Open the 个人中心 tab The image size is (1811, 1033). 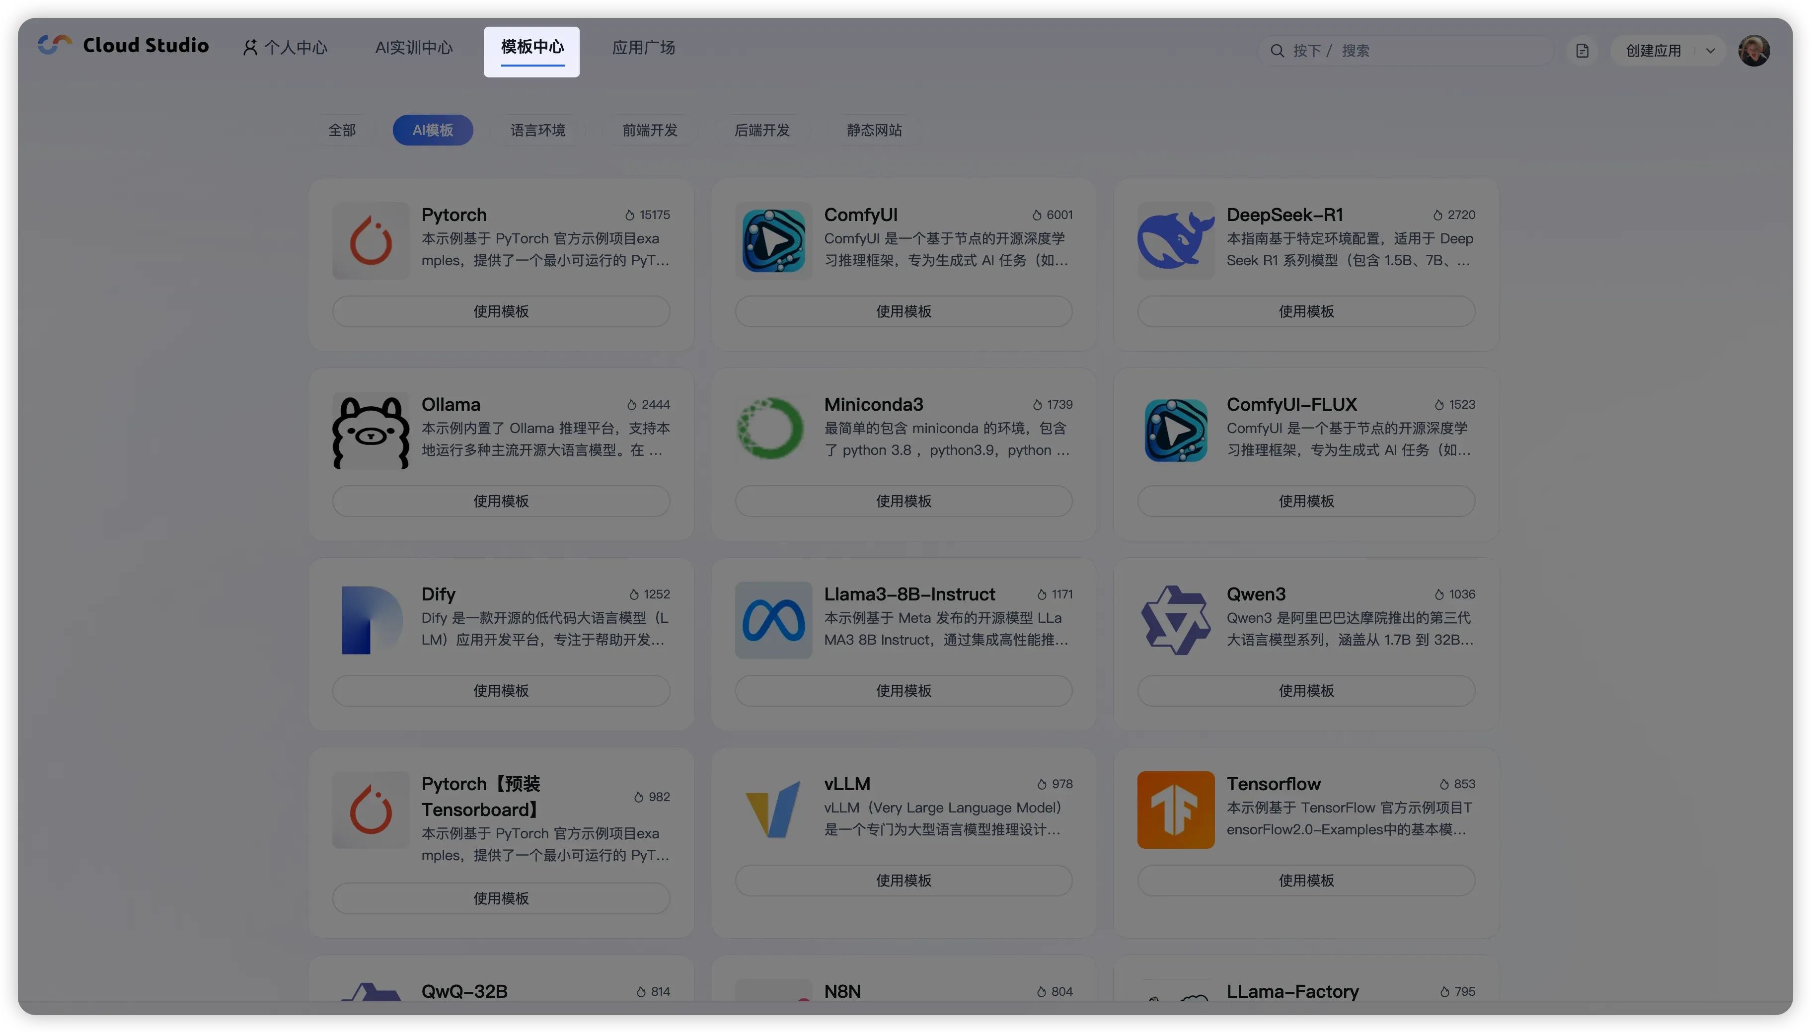285,48
